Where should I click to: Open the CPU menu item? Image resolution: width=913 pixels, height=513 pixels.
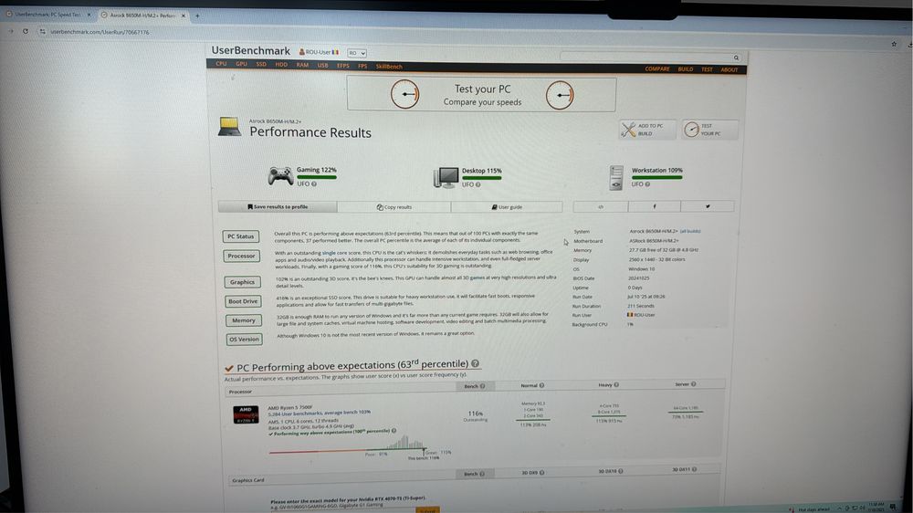click(221, 64)
